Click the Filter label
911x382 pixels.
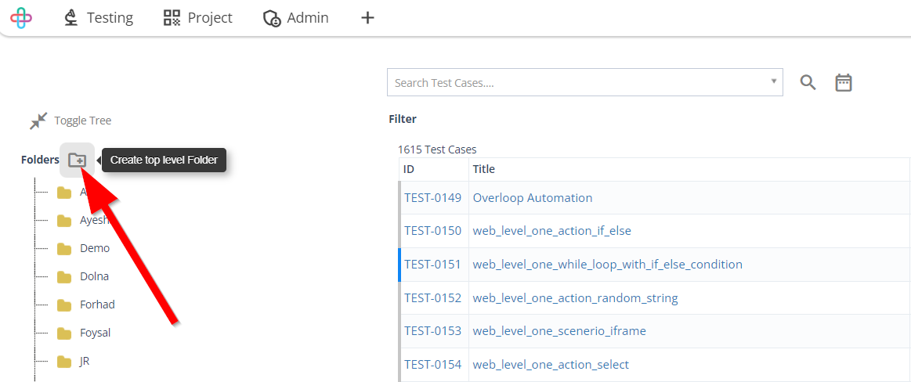click(403, 119)
